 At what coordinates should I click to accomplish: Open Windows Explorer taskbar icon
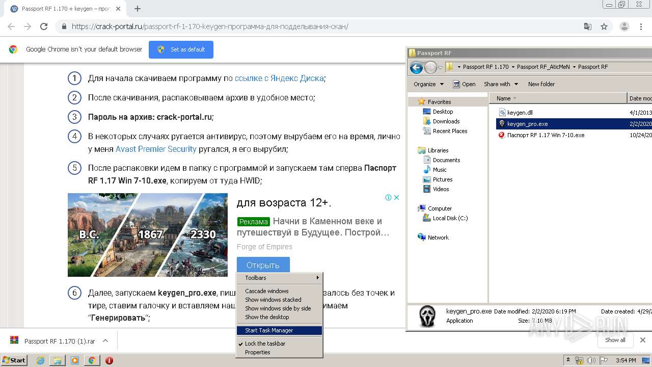pos(58,360)
